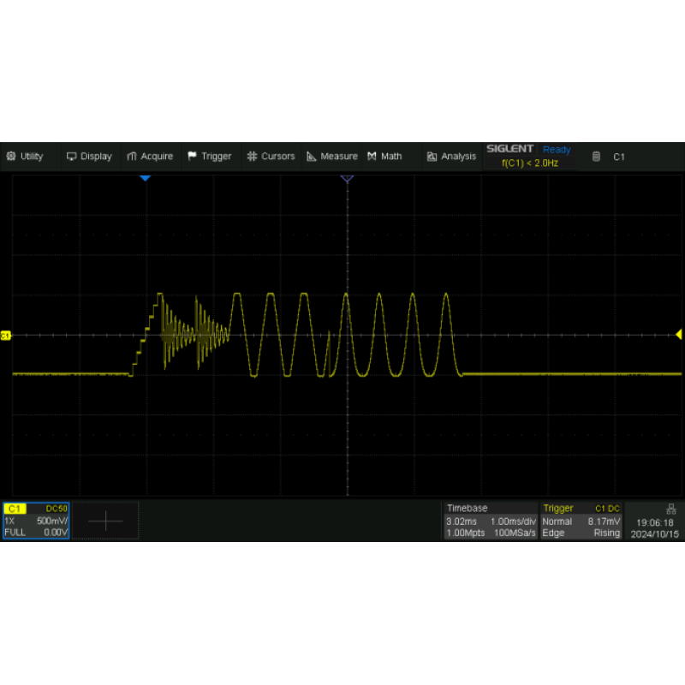685x685 pixels.
Task: Click the C1 frequency counter readout
Action: pyautogui.click(x=530, y=163)
